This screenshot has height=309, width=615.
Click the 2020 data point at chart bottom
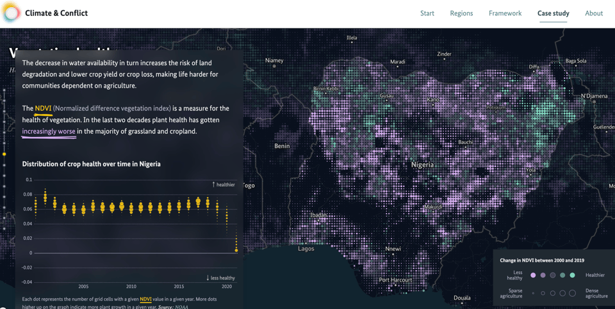click(x=236, y=250)
